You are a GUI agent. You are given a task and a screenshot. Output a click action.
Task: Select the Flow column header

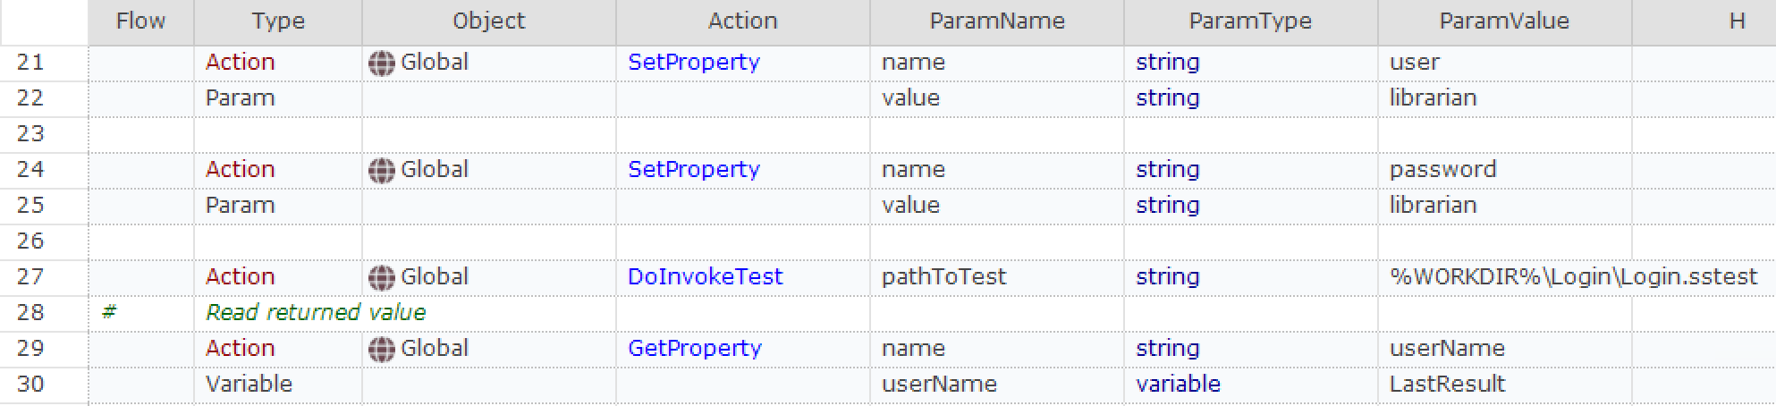click(x=140, y=21)
